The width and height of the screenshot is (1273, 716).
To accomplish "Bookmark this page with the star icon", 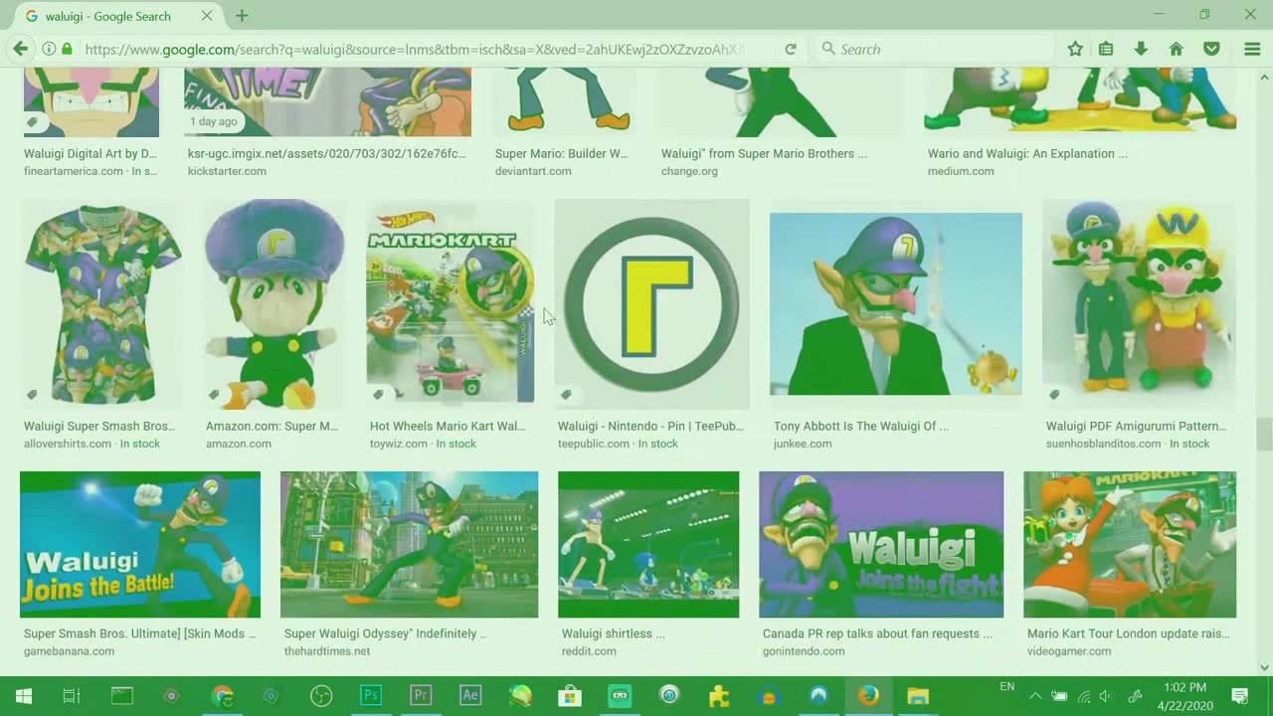I will point(1075,49).
